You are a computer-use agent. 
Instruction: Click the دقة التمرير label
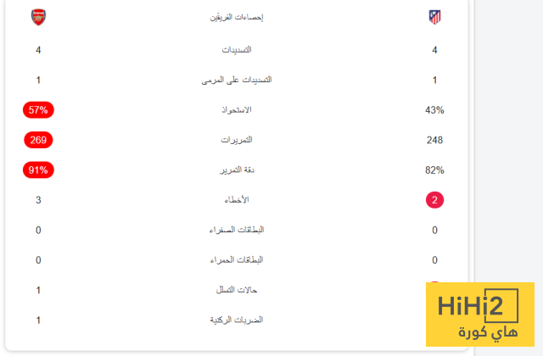237,170
